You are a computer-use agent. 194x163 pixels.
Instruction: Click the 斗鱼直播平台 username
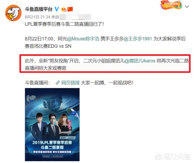[x=38, y=9]
